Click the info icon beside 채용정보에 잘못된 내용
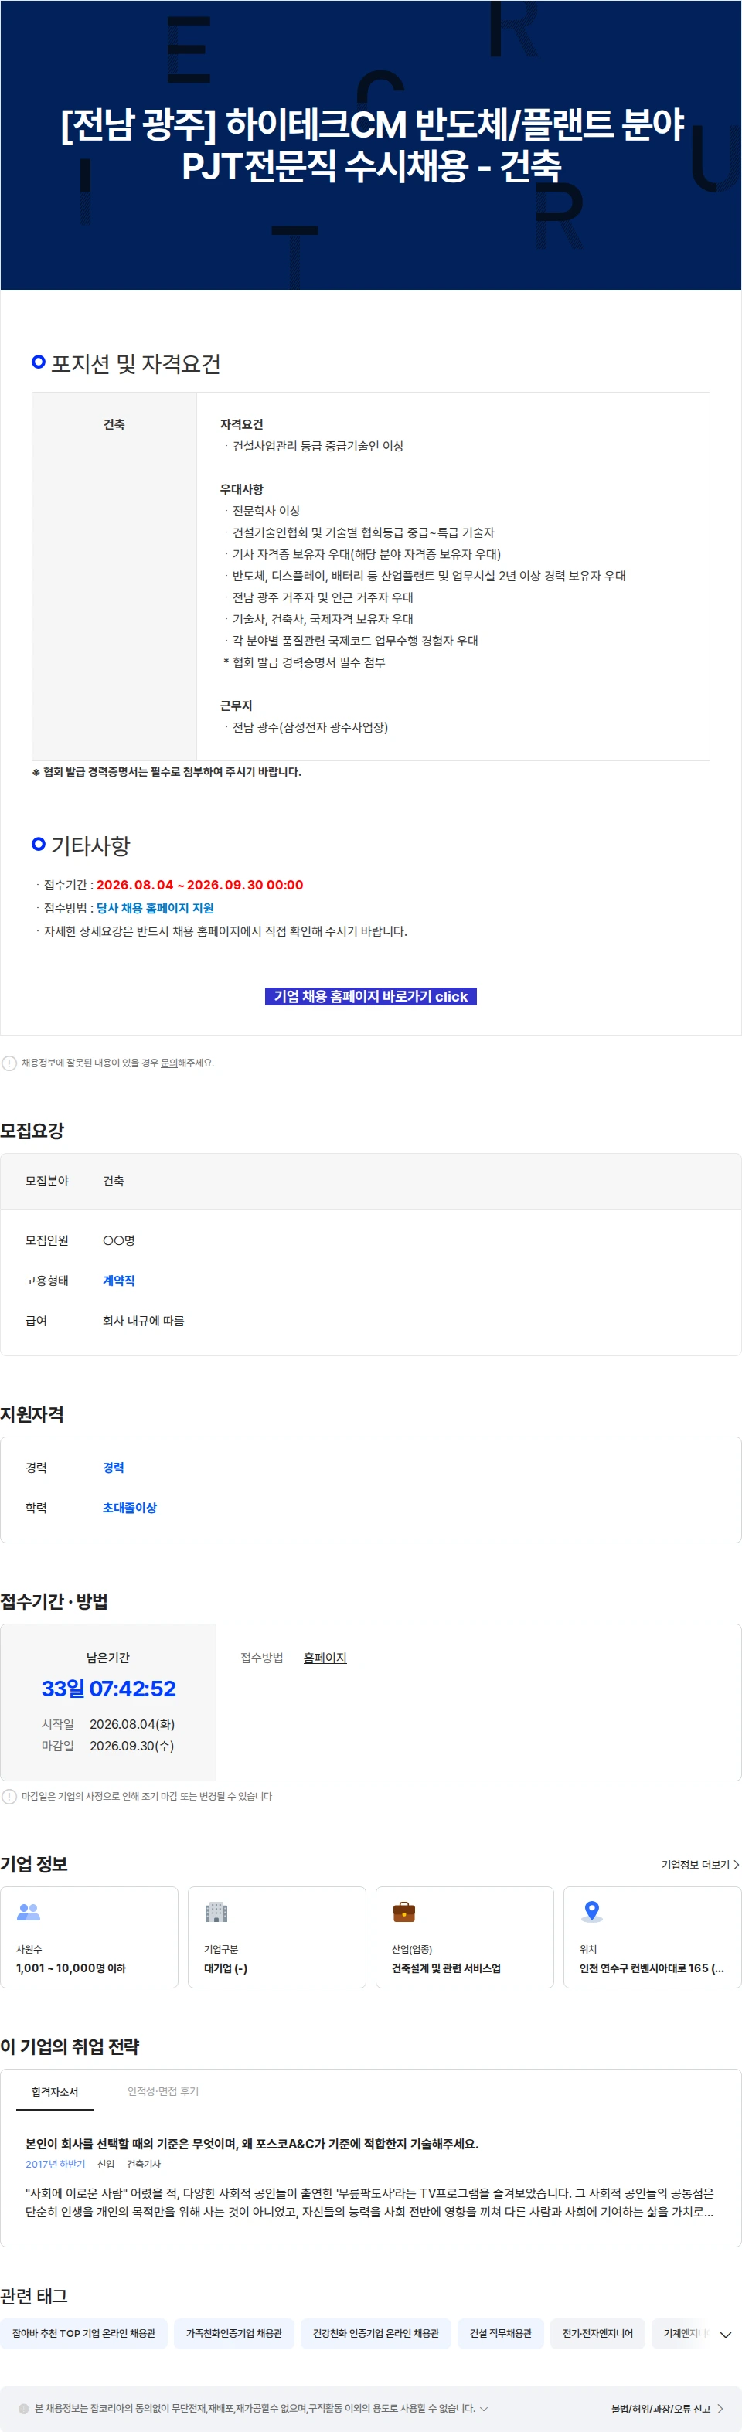The image size is (742, 2432). tap(9, 1063)
